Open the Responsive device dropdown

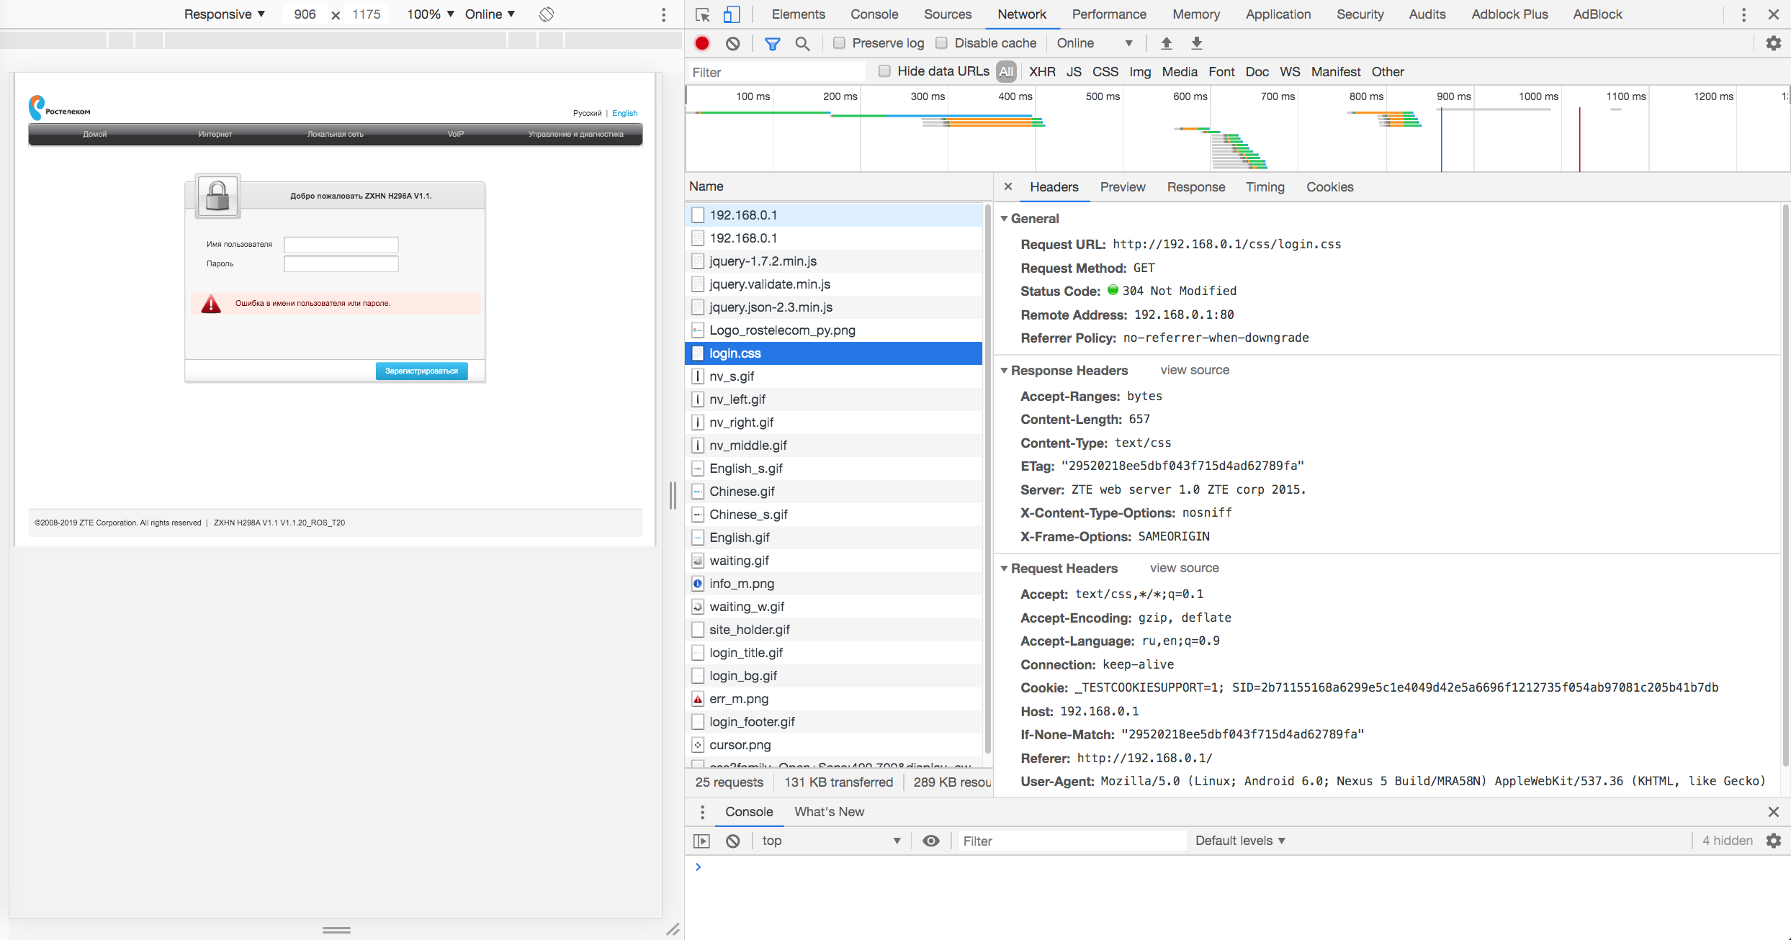click(224, 14)
